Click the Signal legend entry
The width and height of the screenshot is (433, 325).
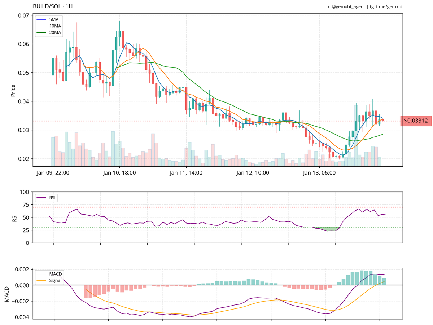click(49, 281)
